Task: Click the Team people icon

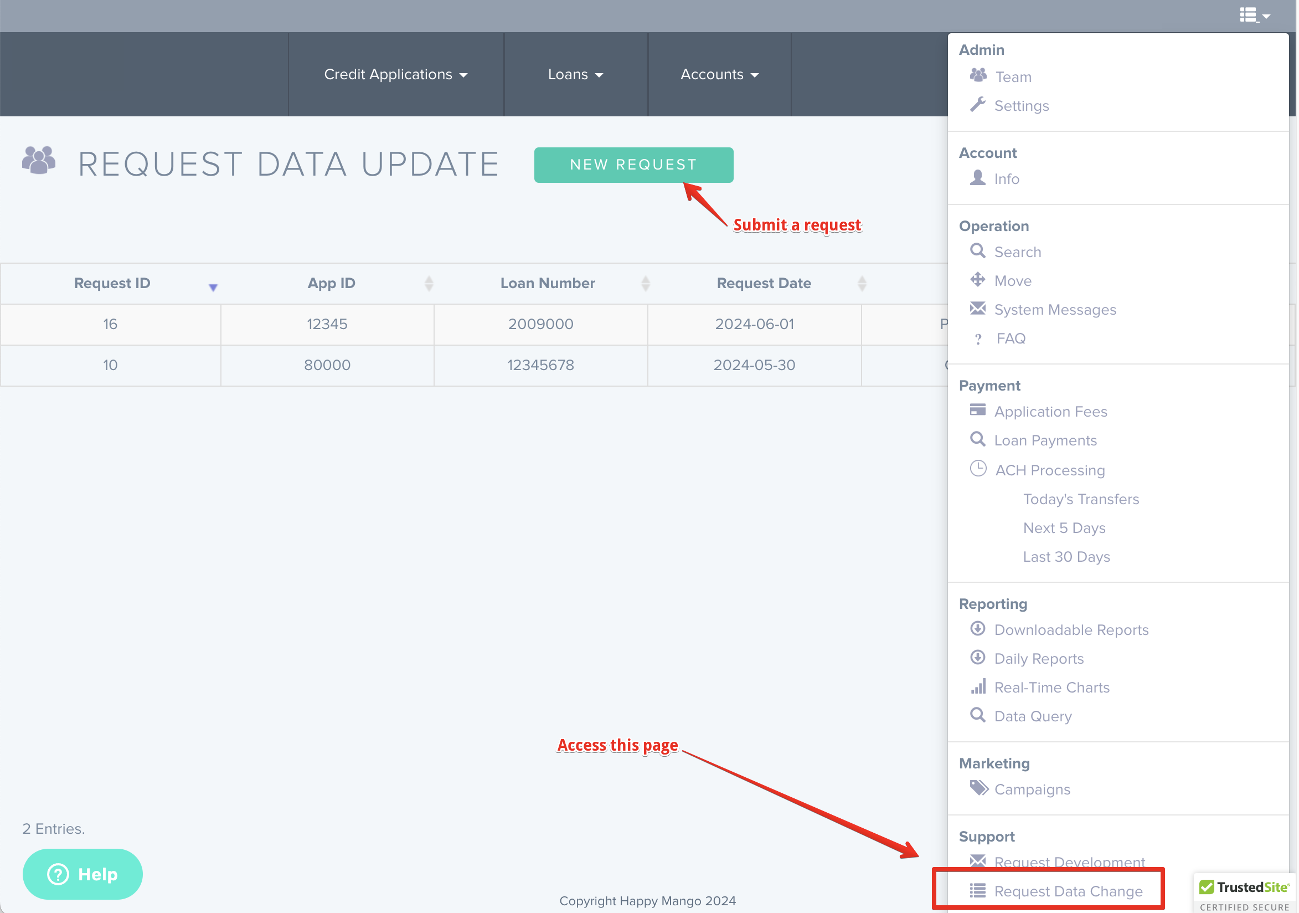Action: (x=978, y=75)
